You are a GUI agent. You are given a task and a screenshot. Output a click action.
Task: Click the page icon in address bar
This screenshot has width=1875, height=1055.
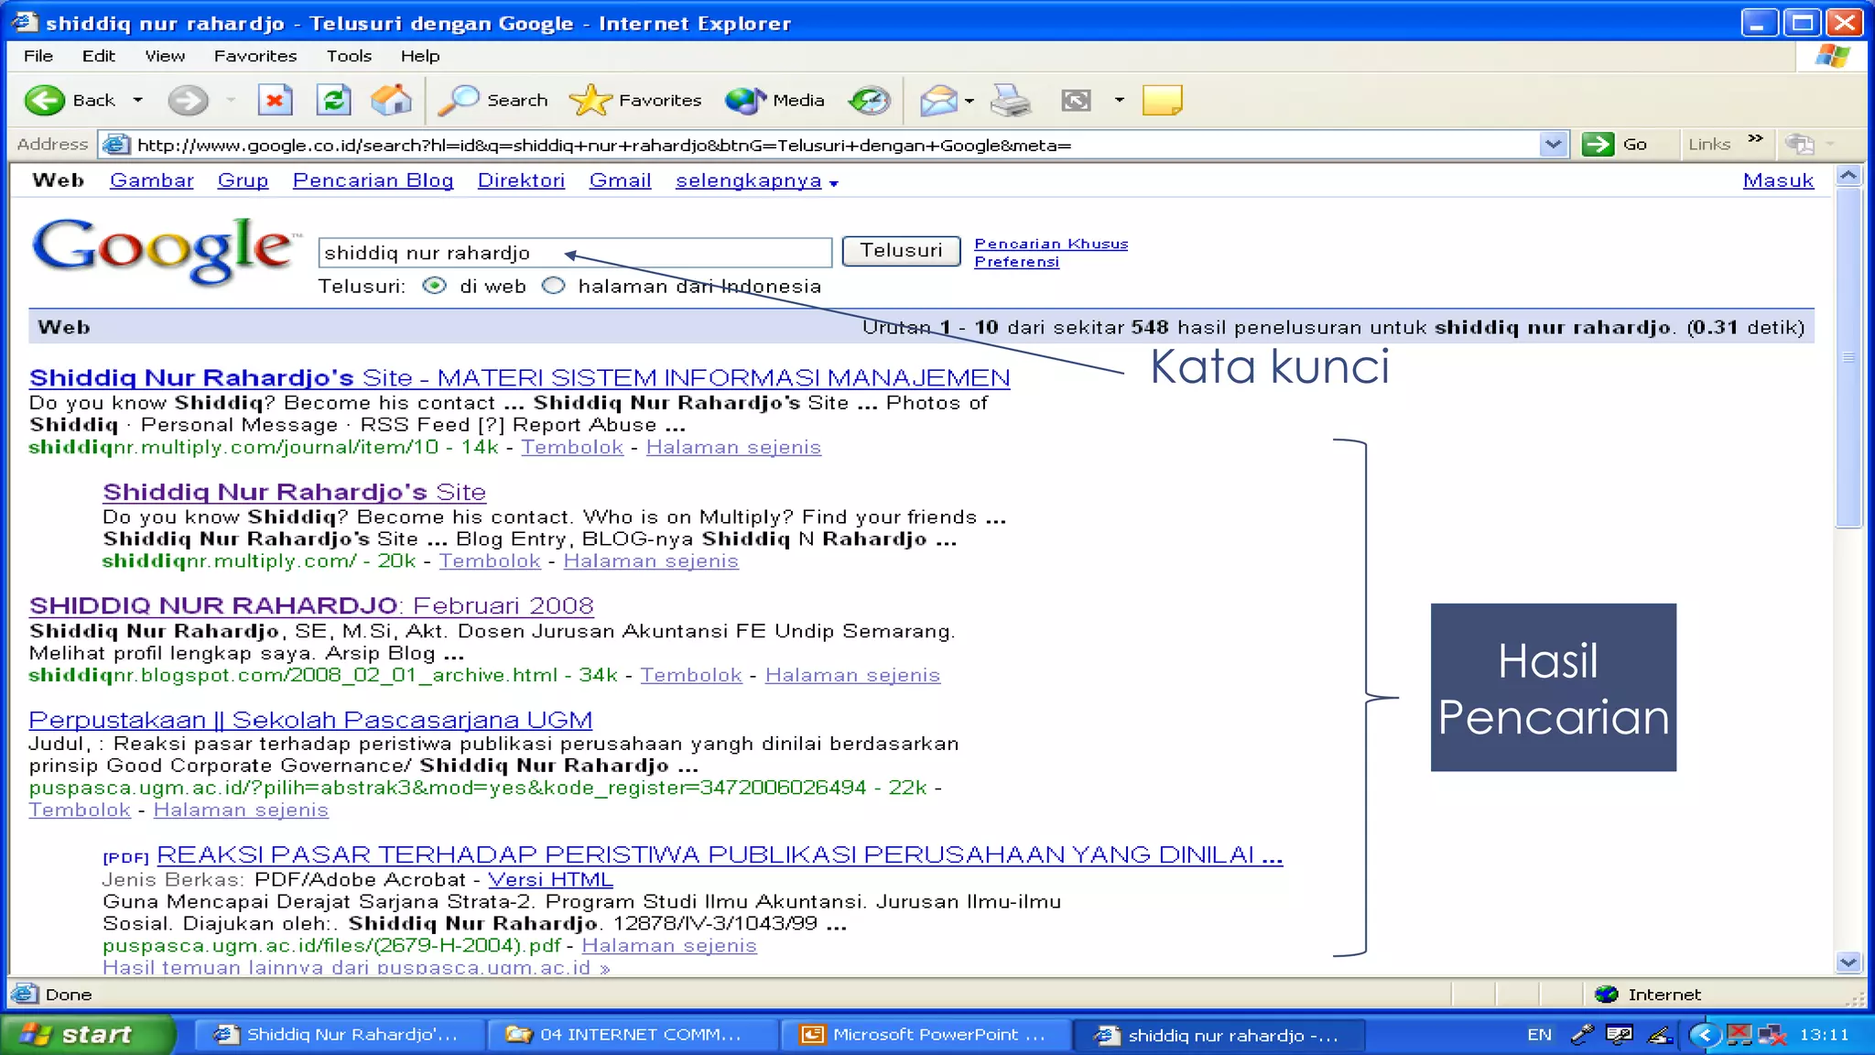pos(115,144)
